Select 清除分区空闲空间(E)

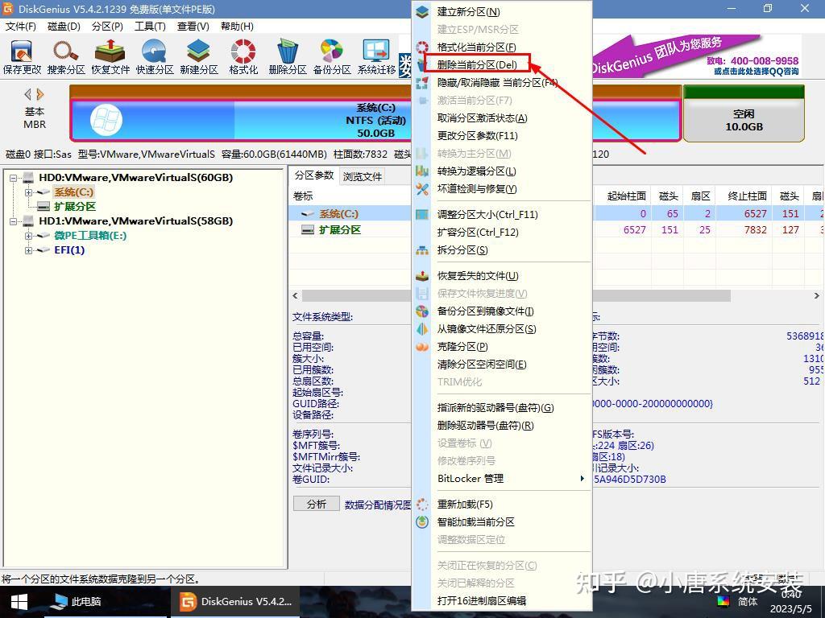(x=482, y=365)
